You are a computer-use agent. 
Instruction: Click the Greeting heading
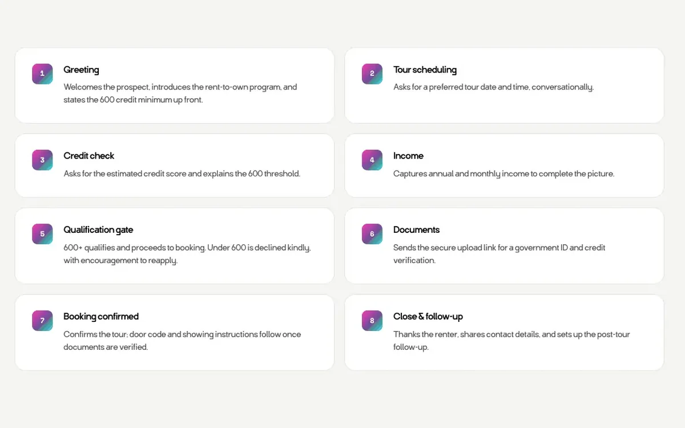(81, 70)
